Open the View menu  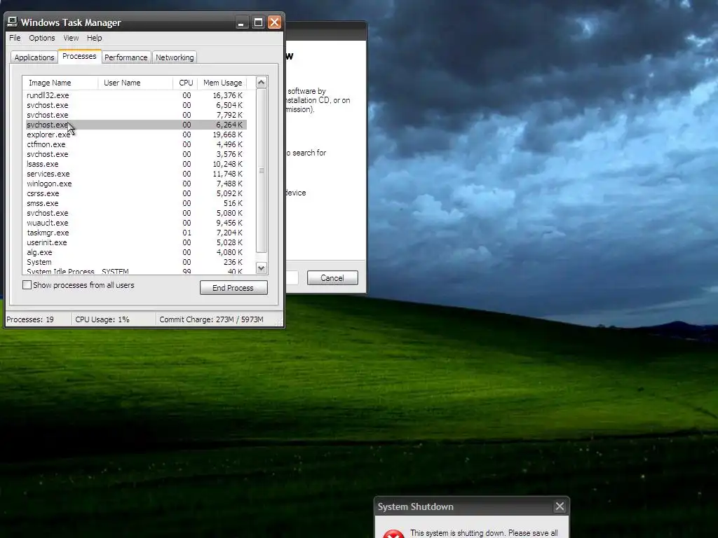pyautogui.click(x=71, y=38)
